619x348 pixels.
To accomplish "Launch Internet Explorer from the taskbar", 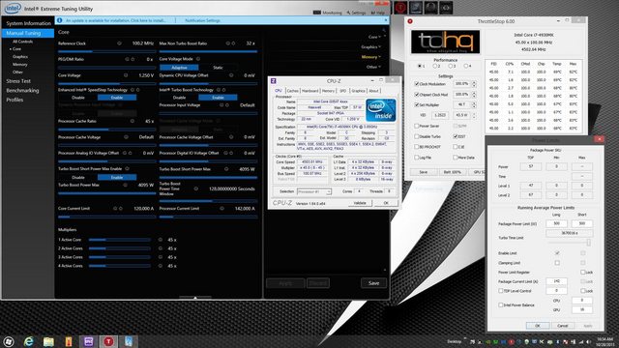I will click(29, 341).
